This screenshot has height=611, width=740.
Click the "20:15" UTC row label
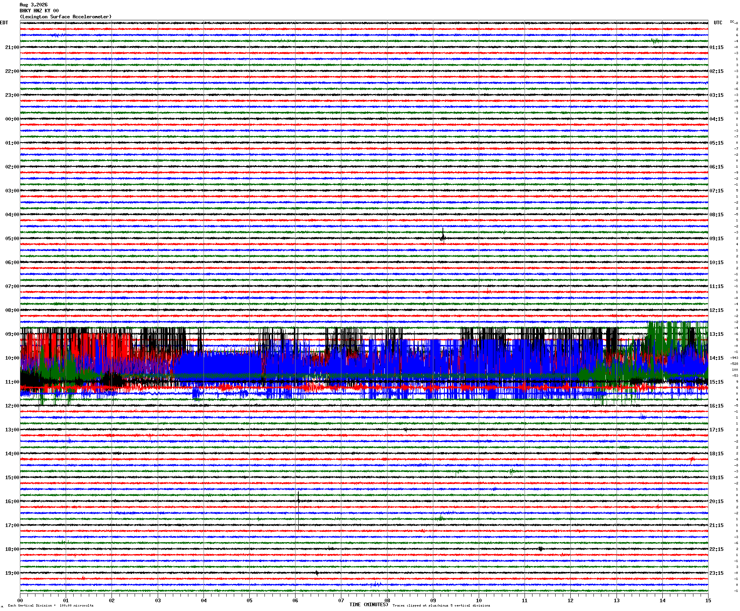[717, 501]
